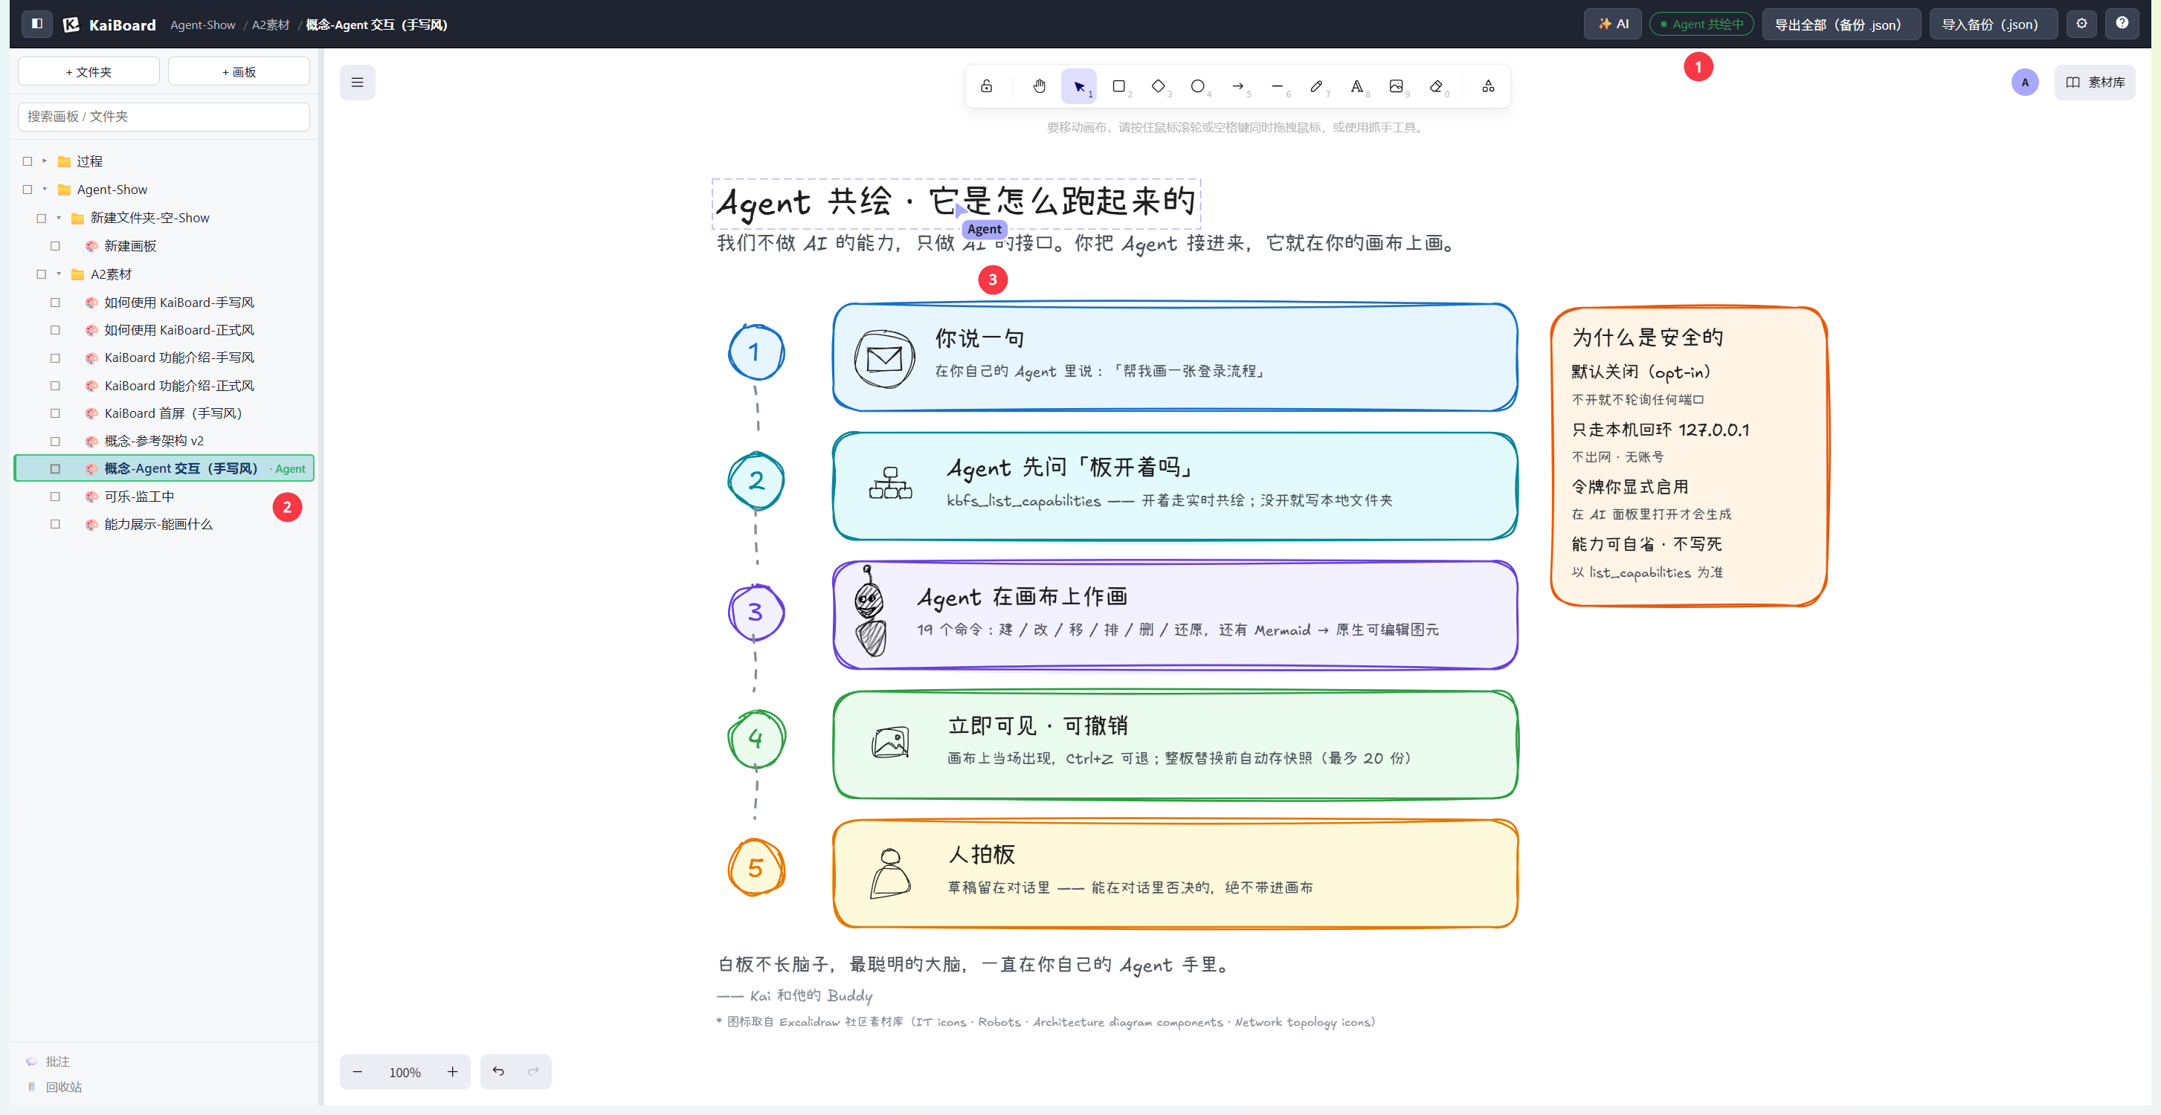Select the Eraser tool
This screenshot has height=1115, width=2161.
pos(1436,85)
